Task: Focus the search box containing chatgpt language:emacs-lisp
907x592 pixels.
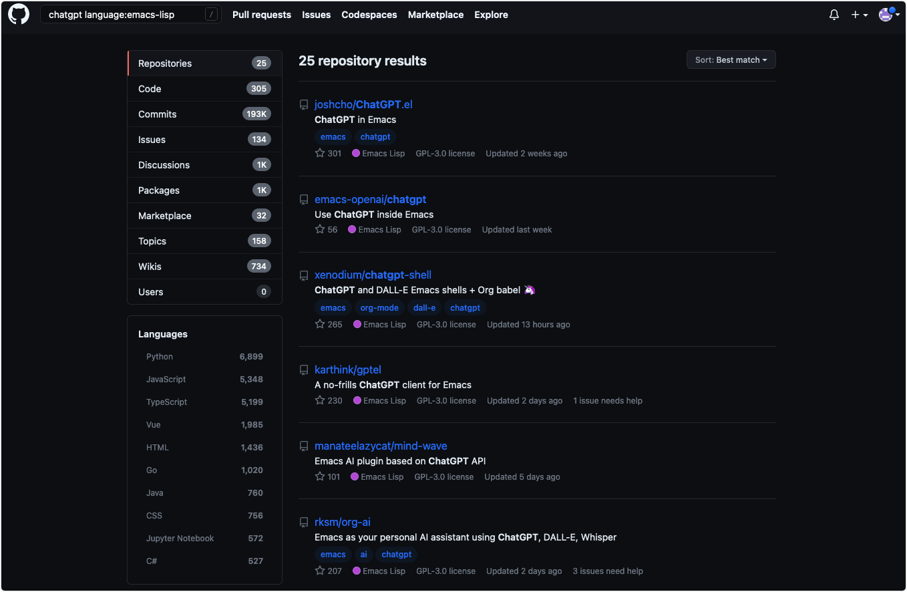Action: [130, 15]
